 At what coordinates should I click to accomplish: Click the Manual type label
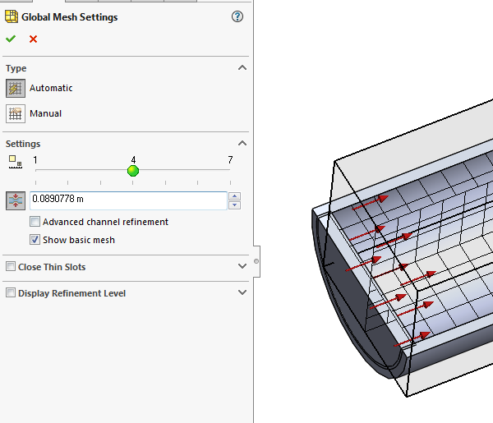point(45,113)
